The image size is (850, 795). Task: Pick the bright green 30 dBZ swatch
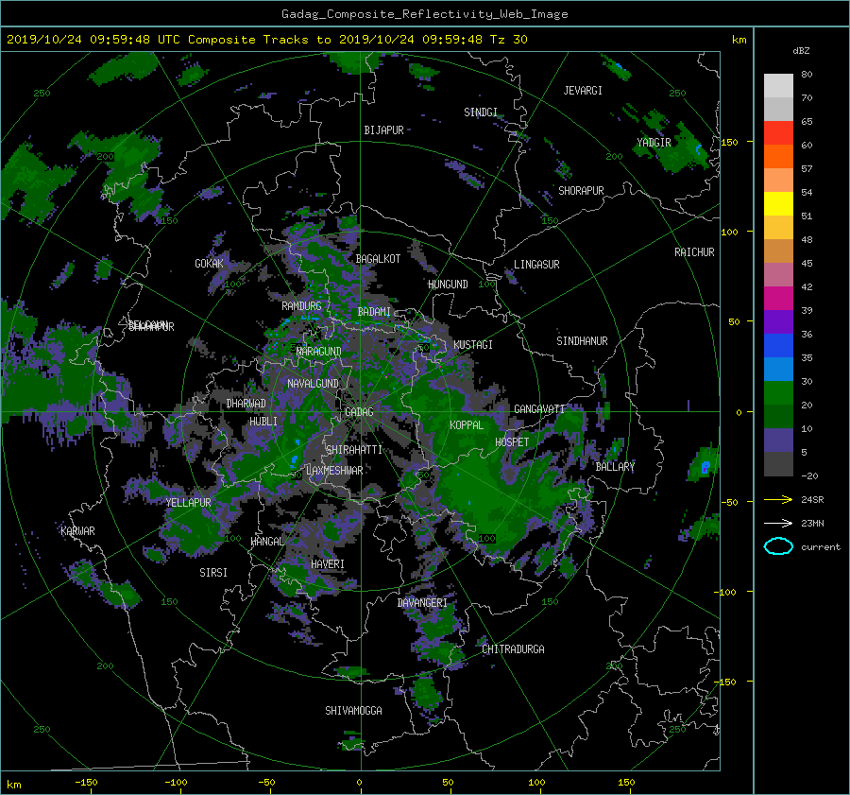tap(778, 392)
